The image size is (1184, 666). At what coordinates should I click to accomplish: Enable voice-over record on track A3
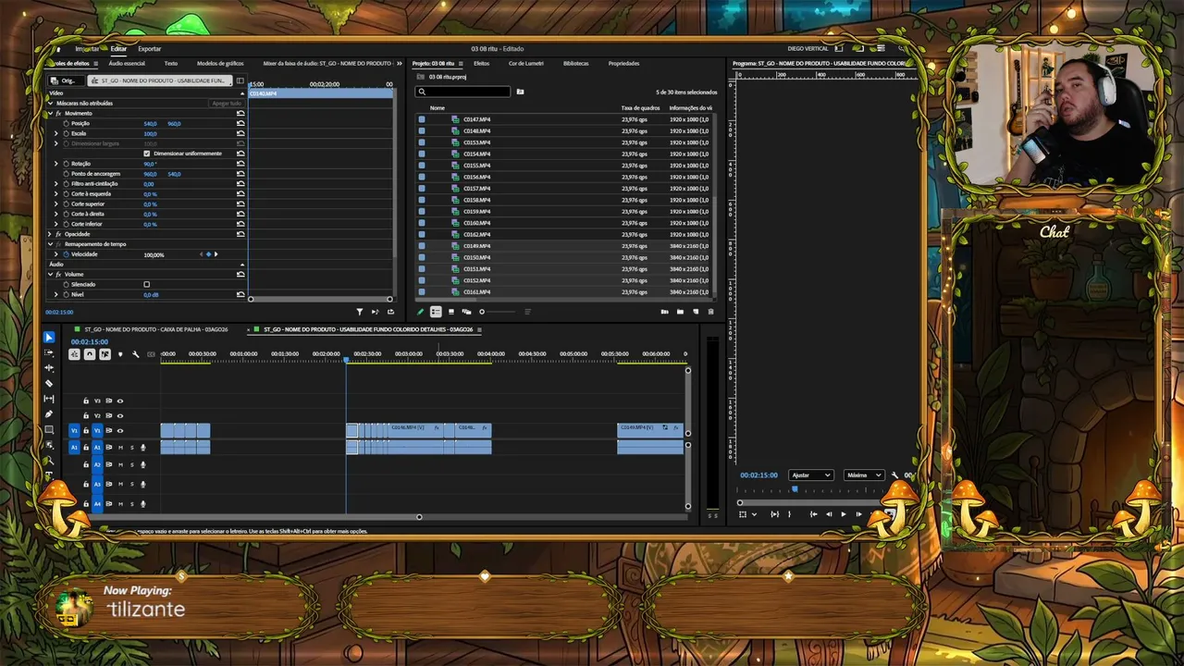pyautogui.click(x=142, y=485)
